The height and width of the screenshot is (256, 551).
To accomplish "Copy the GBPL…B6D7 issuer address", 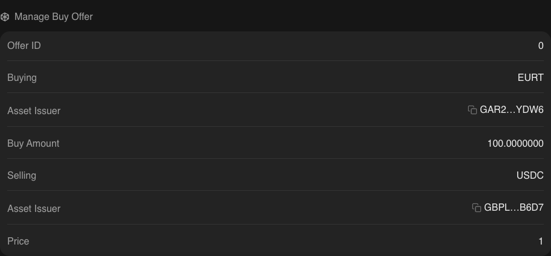I will pyautogui.click(x=477, y=208).
